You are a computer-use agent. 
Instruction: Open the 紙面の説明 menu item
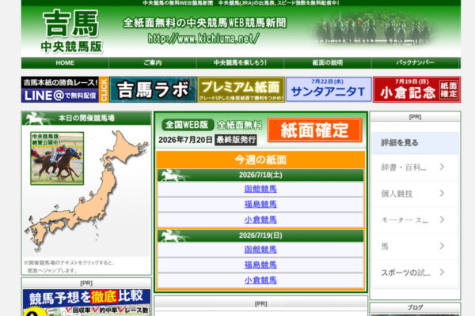(328, 63)
